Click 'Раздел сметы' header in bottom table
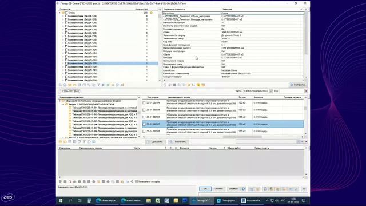The width and height of the screenshot is (366, 206). pyautogui.click(x=261, y=148)
